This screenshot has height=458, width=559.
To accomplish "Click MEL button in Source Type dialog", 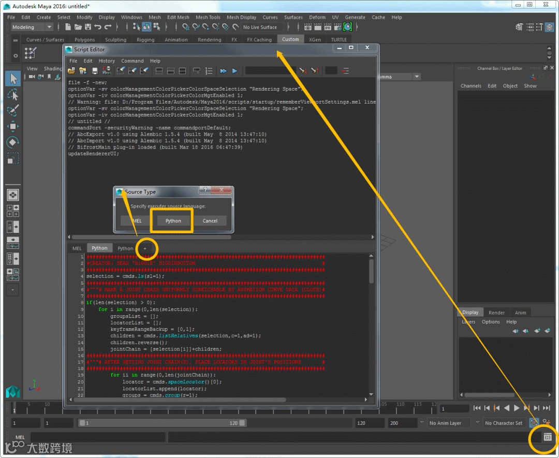I will click(x=137, y=220).
